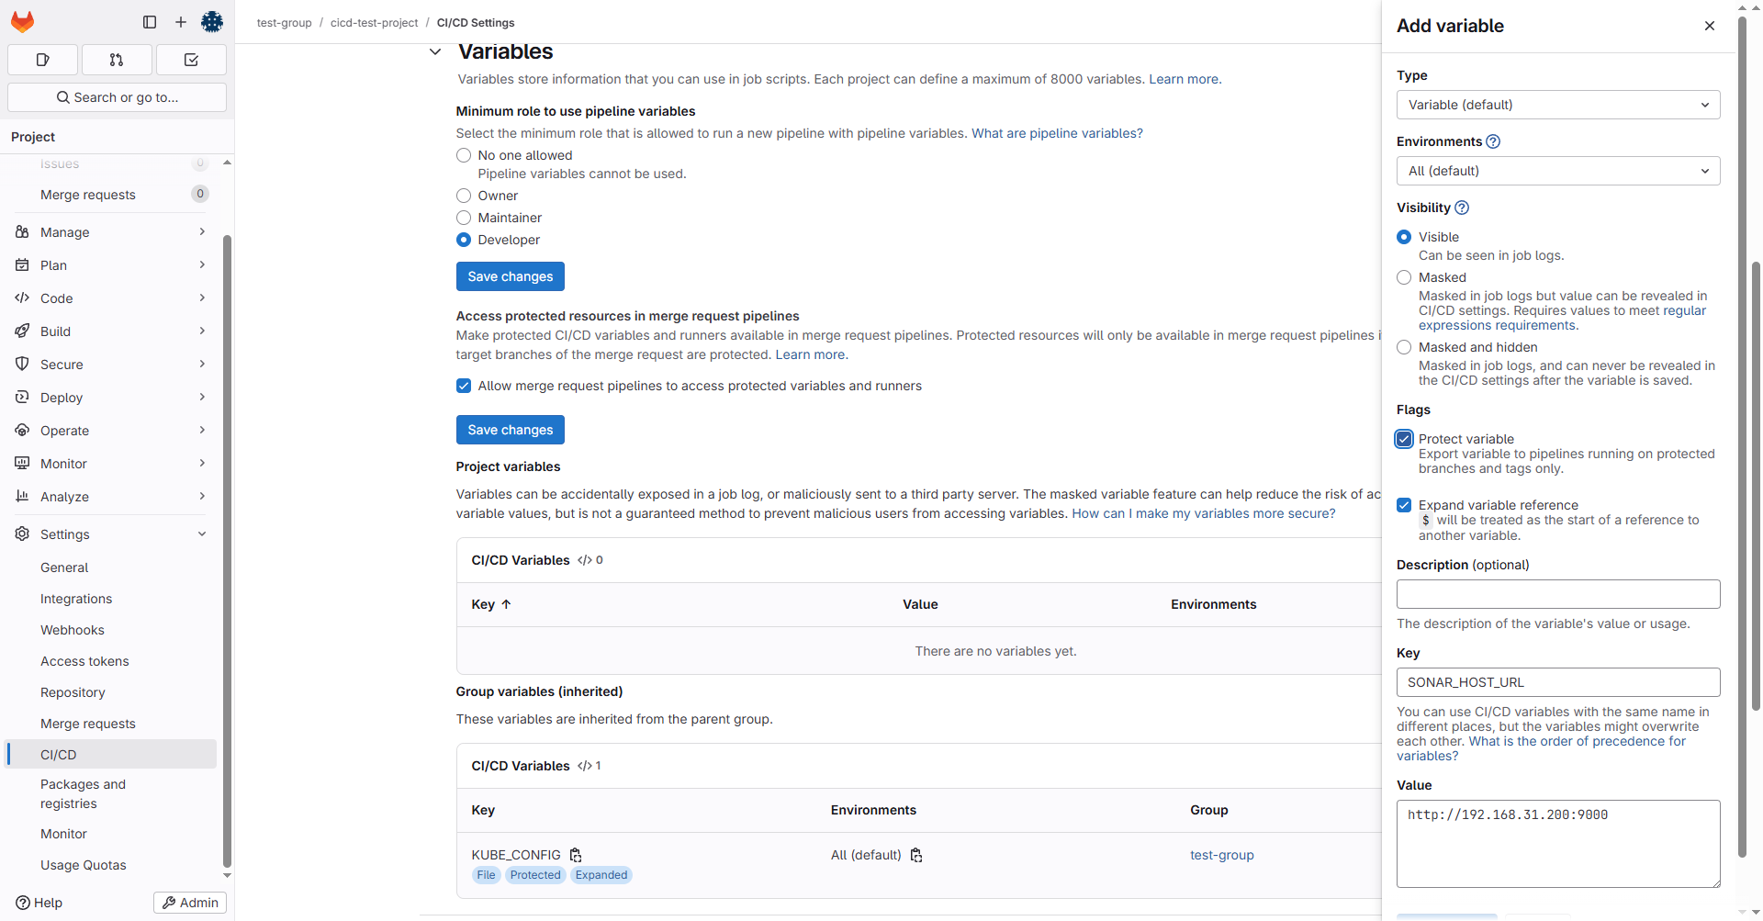Click the Secure shield icon

[22, 365]
